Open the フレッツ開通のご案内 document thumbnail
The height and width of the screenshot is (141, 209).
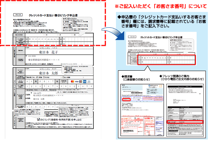(185, 110)
